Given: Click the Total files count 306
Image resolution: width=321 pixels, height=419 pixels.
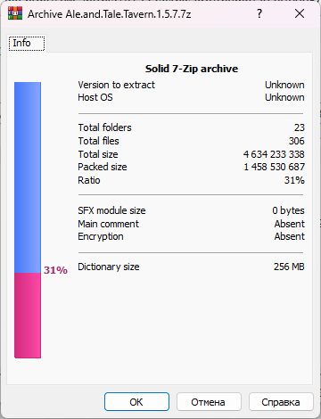Looking at the screenshot, I should click(x=297, y=141).
